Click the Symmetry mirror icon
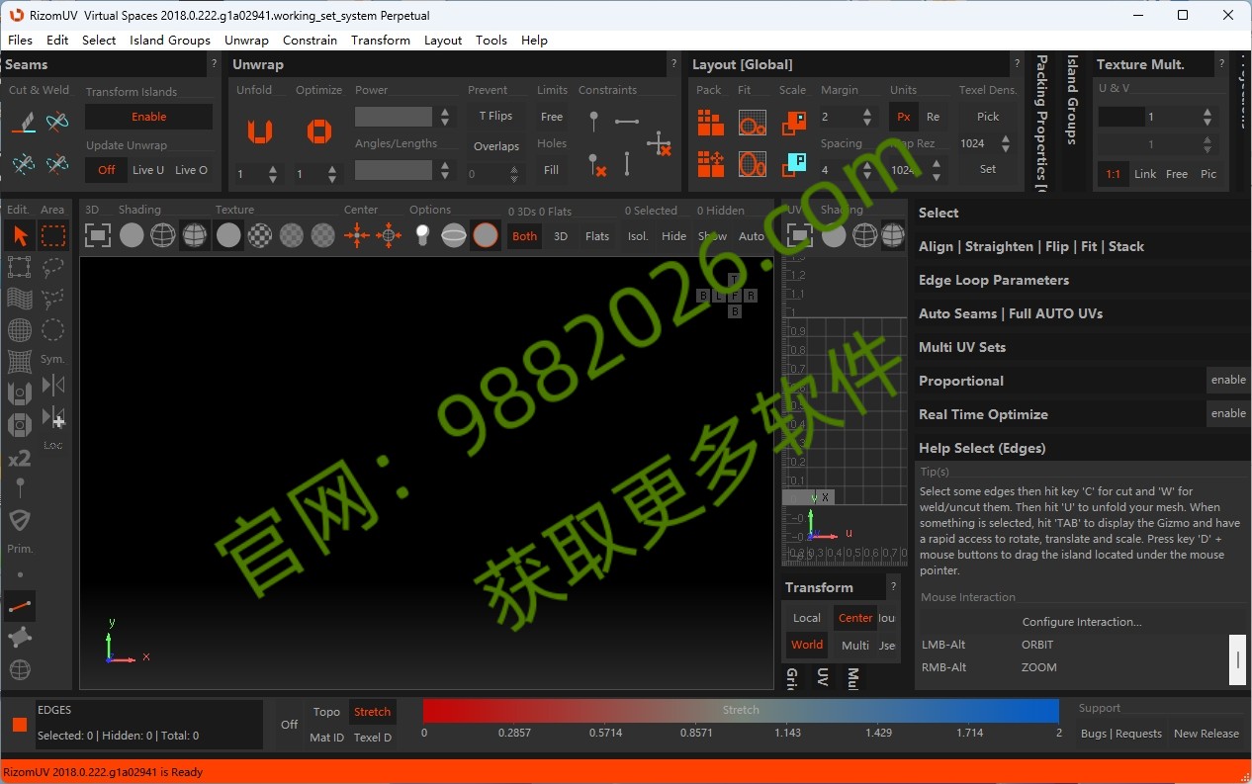Screen dimensions: 1252x784 (53, 385)
